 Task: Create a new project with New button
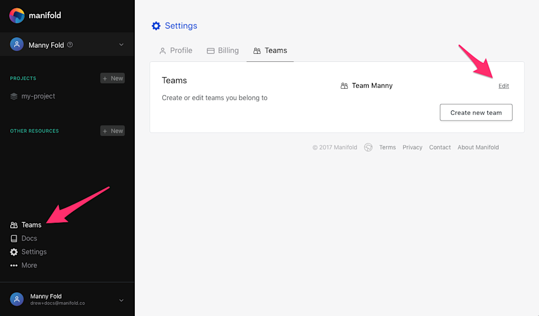(x=113, y=78)
